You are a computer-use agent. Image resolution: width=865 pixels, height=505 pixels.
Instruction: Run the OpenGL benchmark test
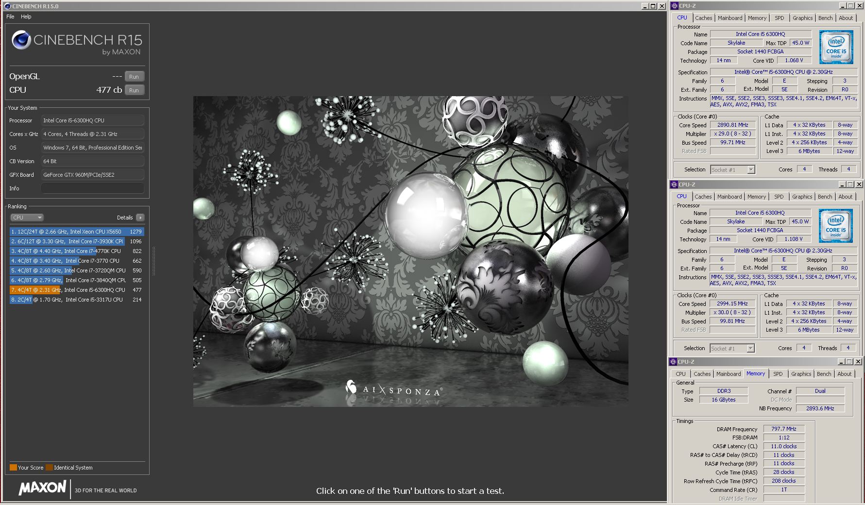point(134,77)
